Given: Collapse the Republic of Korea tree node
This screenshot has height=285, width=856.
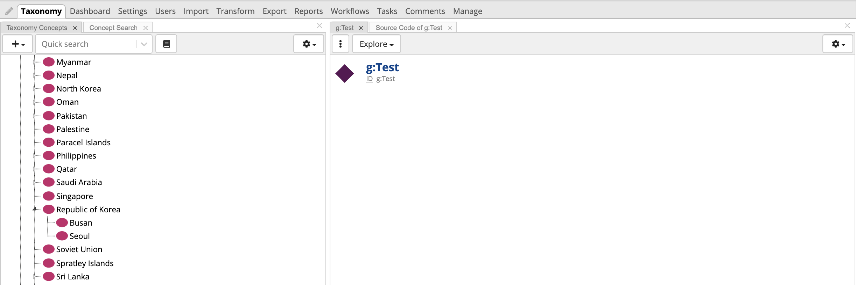Looking at the screenshot, I should click(34, 209).
